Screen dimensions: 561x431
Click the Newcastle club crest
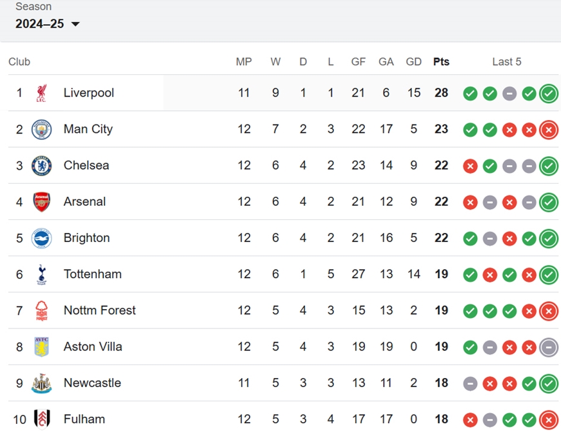[x=41, y=383]
